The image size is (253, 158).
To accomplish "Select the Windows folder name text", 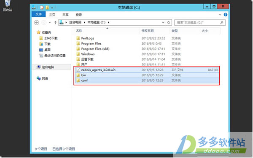I will click(x=88, y=54).
